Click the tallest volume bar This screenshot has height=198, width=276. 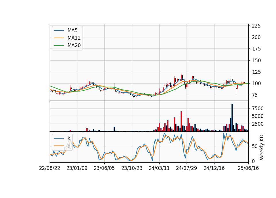pyautogui.click(x=232, y=118)
